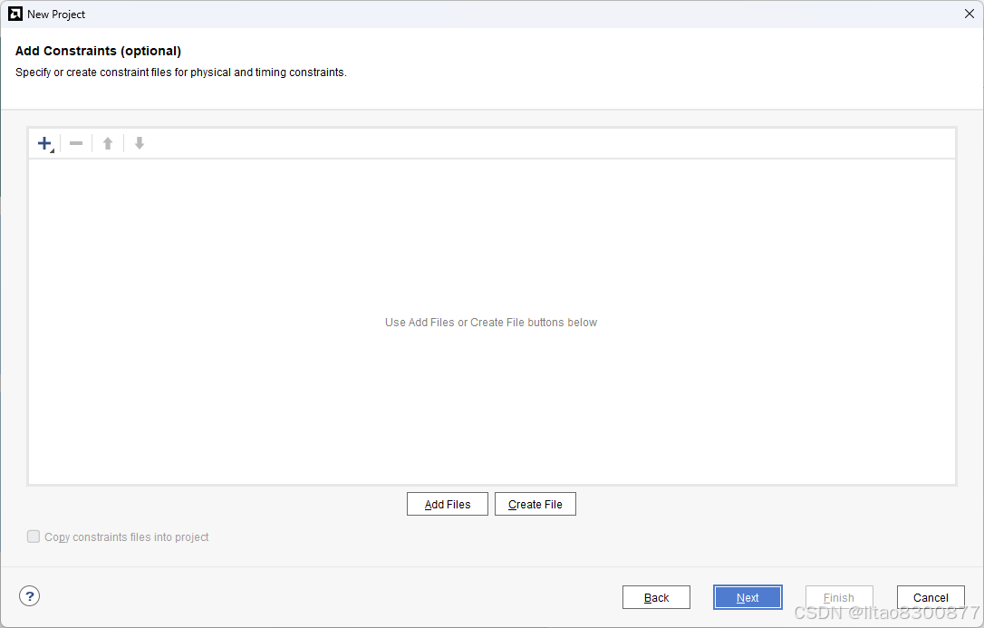Viewport: 984px width, 628px height.
Task: Click the blue plus add constraint icon
Action: 45,144
